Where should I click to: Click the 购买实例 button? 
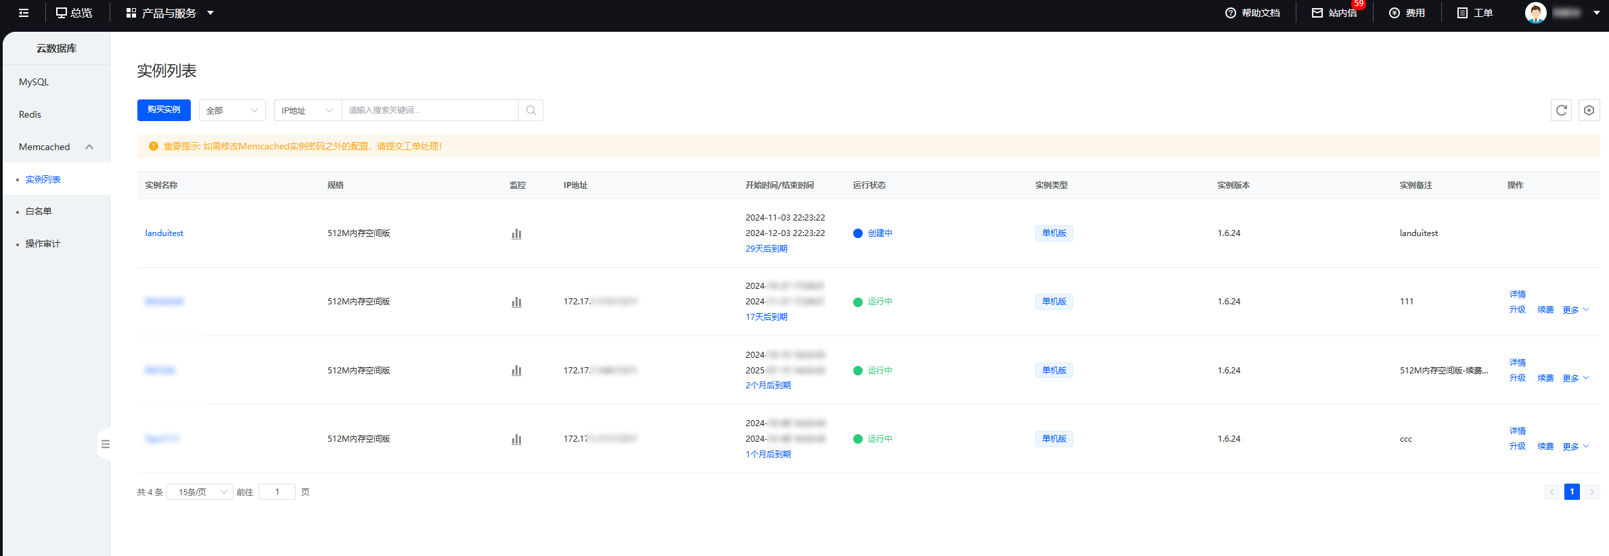coord(164,110)
